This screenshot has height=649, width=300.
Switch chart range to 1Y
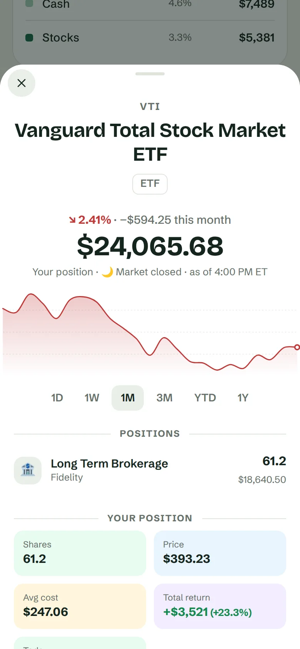click(x=243, y=398)
